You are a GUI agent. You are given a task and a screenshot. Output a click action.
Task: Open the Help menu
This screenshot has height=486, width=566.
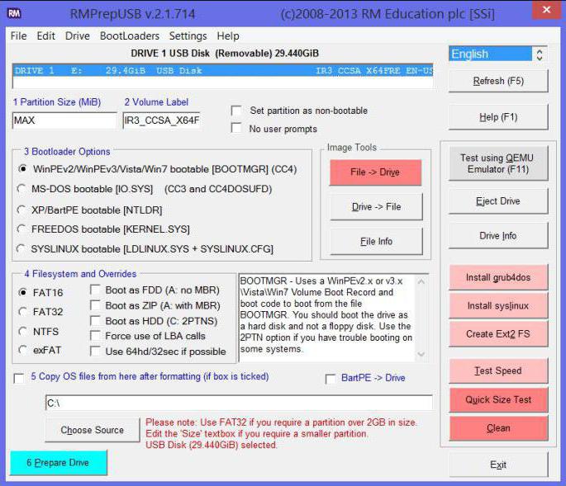coord(228,36)
